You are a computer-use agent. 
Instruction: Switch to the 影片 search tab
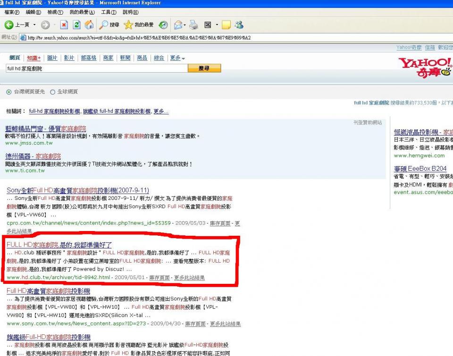(69, 58)
